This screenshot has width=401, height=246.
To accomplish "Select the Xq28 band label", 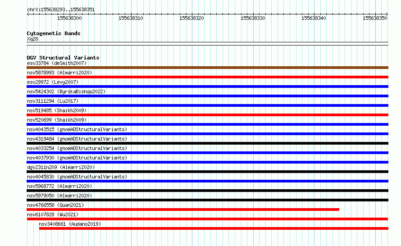I will (x=32, y=39).
